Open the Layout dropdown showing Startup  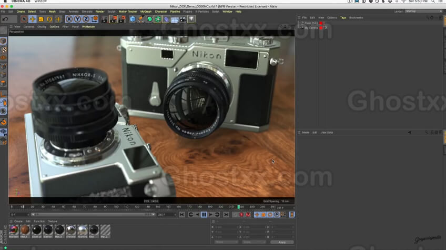pyautogui.click(x=423, y=12)
